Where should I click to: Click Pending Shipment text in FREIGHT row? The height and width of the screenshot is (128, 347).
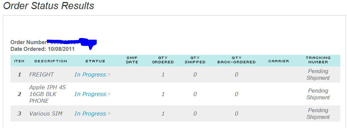coord(318,75)
